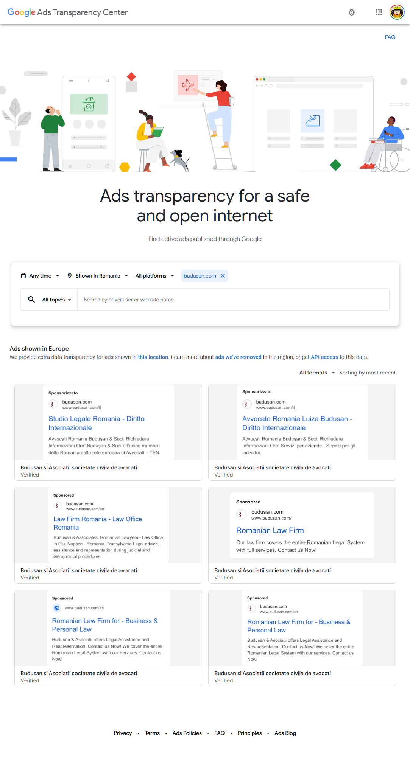This screenshot has height=761, width=410.
Task: Click the search magnifier icon
Action: click(31, 299)
